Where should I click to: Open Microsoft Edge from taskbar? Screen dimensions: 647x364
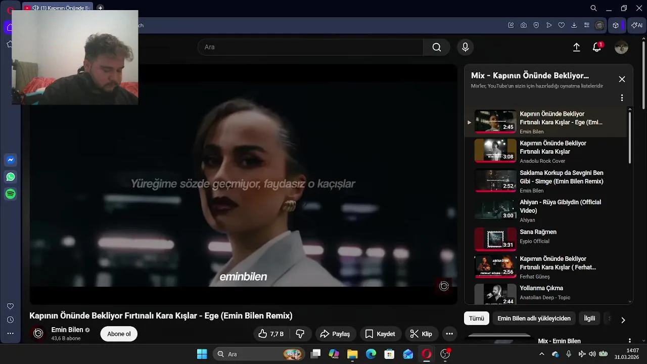pos(371,354)
